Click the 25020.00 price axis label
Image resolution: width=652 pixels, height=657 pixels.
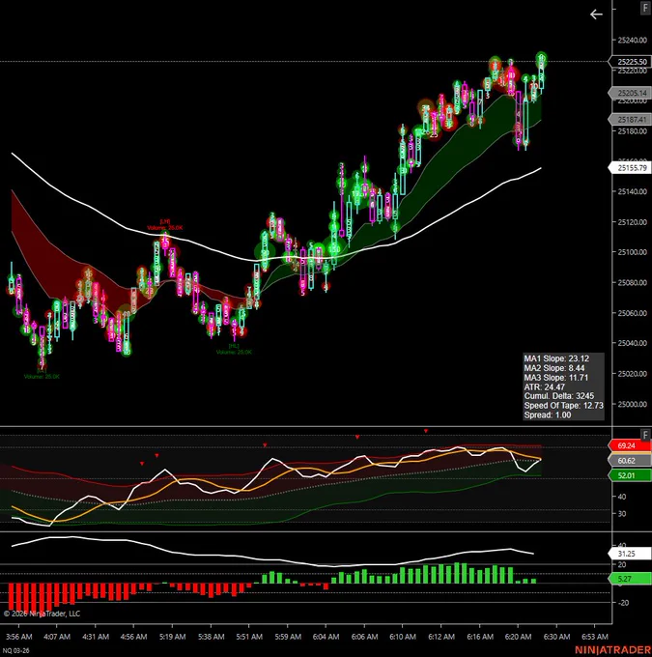tap(633, 374)
